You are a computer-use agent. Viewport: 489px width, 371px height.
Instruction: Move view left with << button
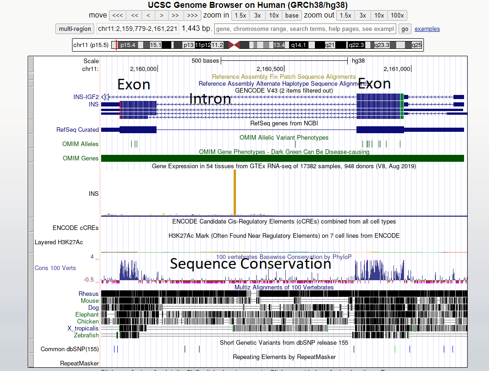[134, 16]
